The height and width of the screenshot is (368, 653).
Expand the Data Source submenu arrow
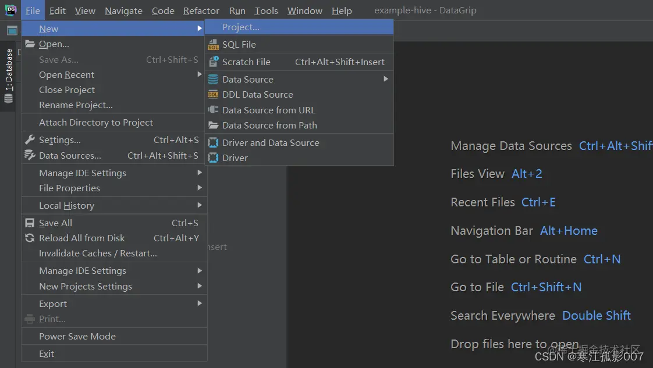[386, 78]
